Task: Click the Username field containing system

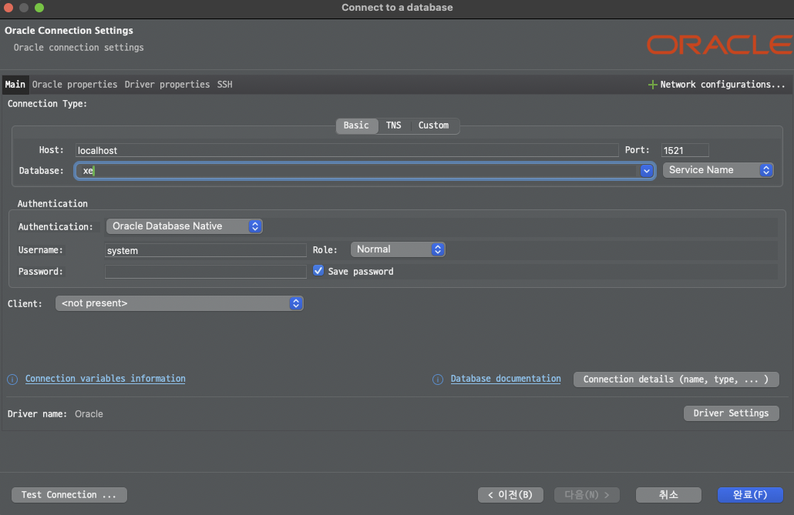Action: click(x=205, y=250)
